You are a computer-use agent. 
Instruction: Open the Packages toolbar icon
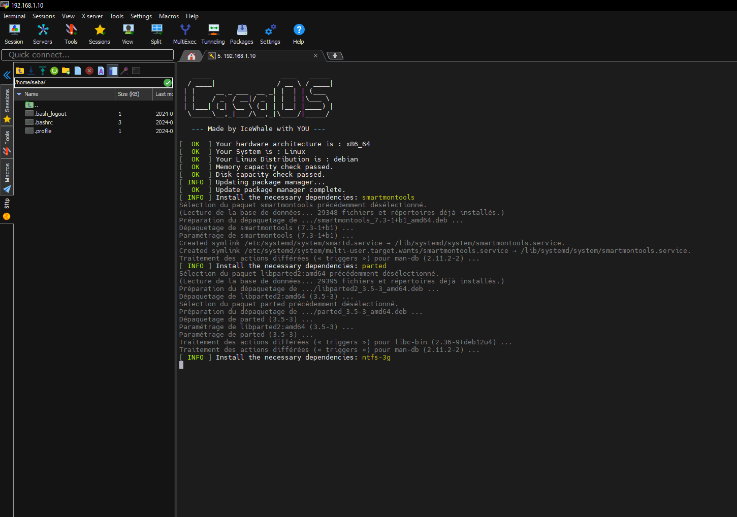coord(242,34)
